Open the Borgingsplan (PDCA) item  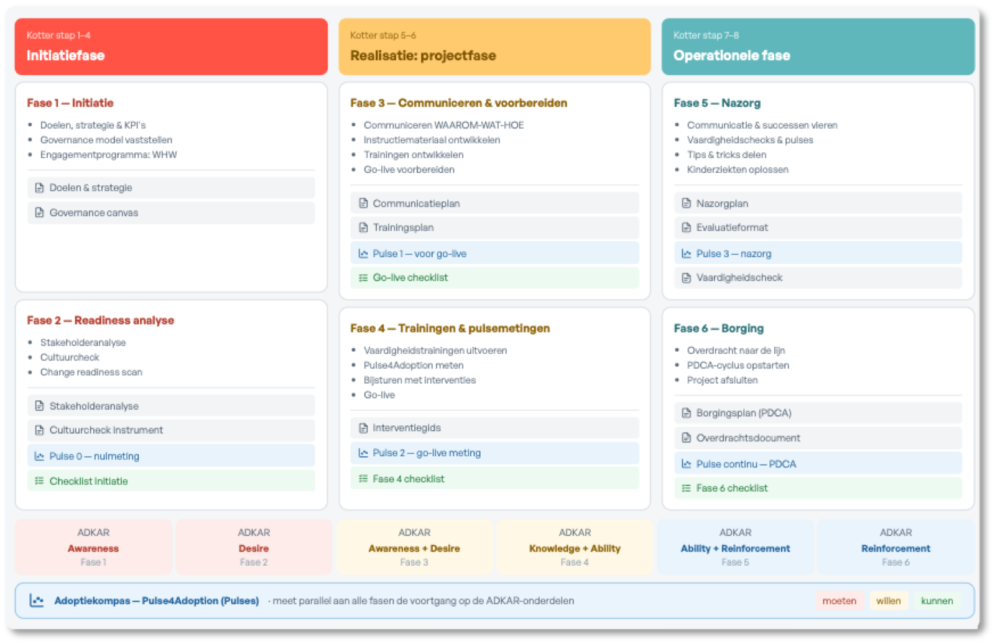pyautogui.click(x=818, y=413)
